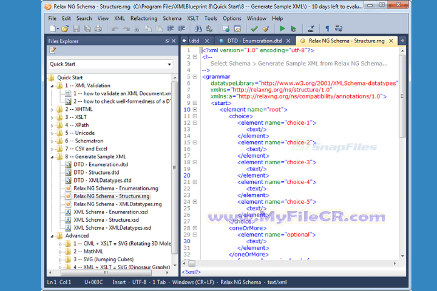Undo the last edit
The image size is (437, 291).
(x=115, y=28)
